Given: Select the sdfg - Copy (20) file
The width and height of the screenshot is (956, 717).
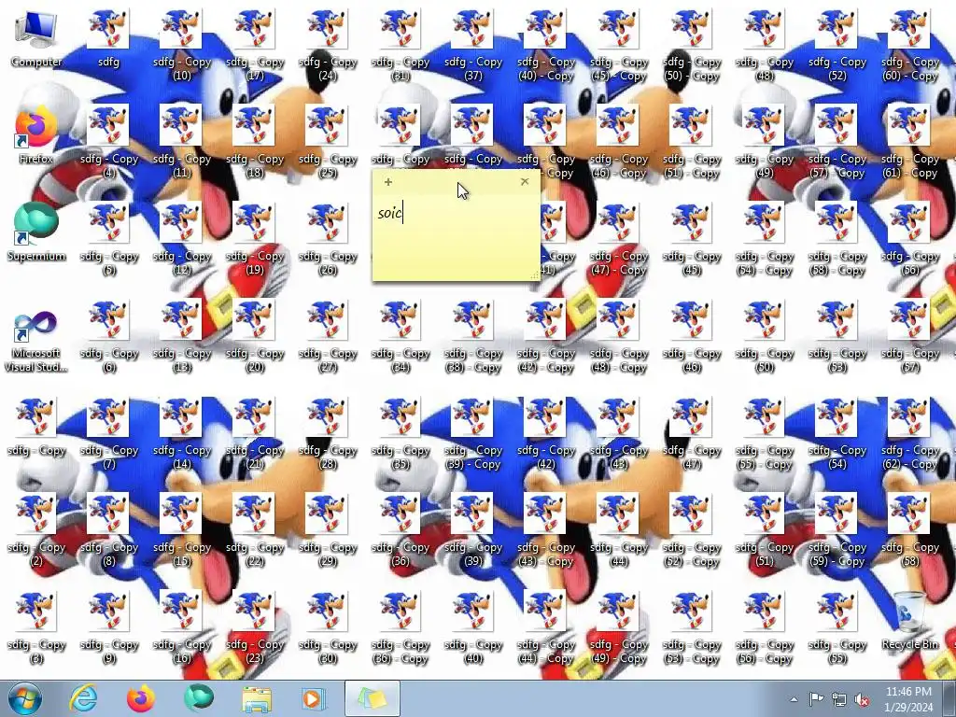Looking at the screenshot, I should [254, 336].
